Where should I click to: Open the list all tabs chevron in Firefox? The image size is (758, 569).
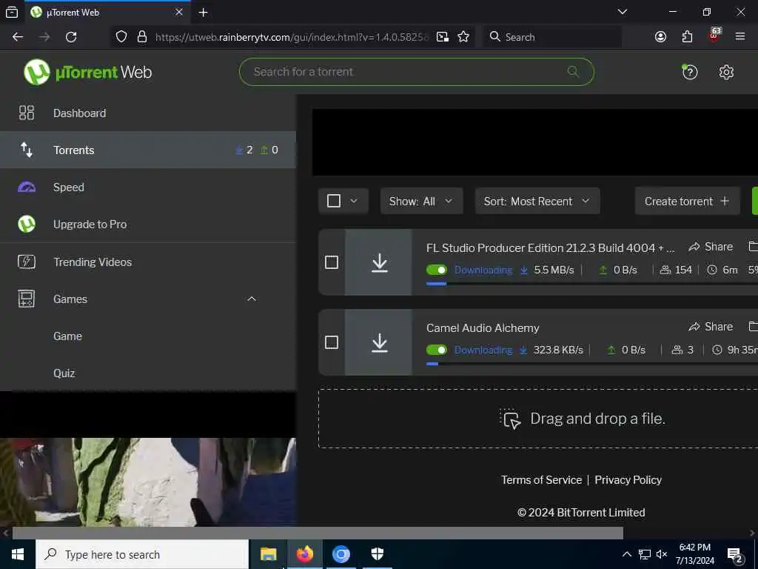(623, 12)
